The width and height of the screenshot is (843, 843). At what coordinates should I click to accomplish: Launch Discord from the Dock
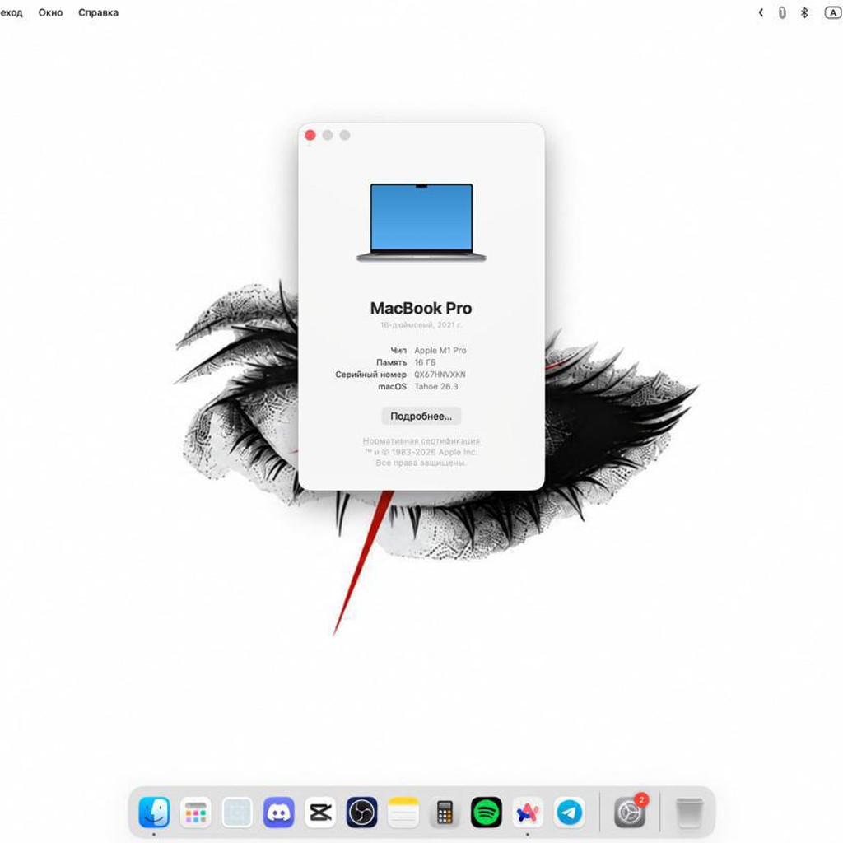point(278,812)
